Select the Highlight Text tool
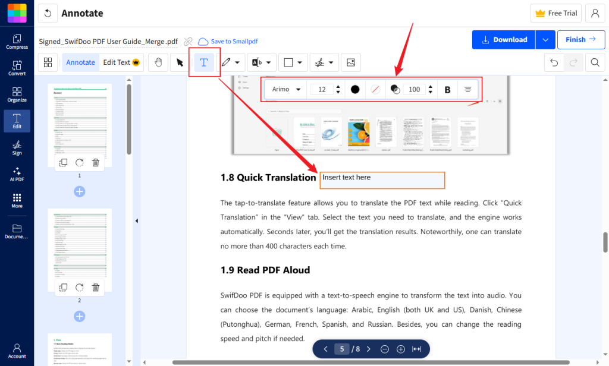The width and height of the screenshot is (609, 366). (256, 62)
